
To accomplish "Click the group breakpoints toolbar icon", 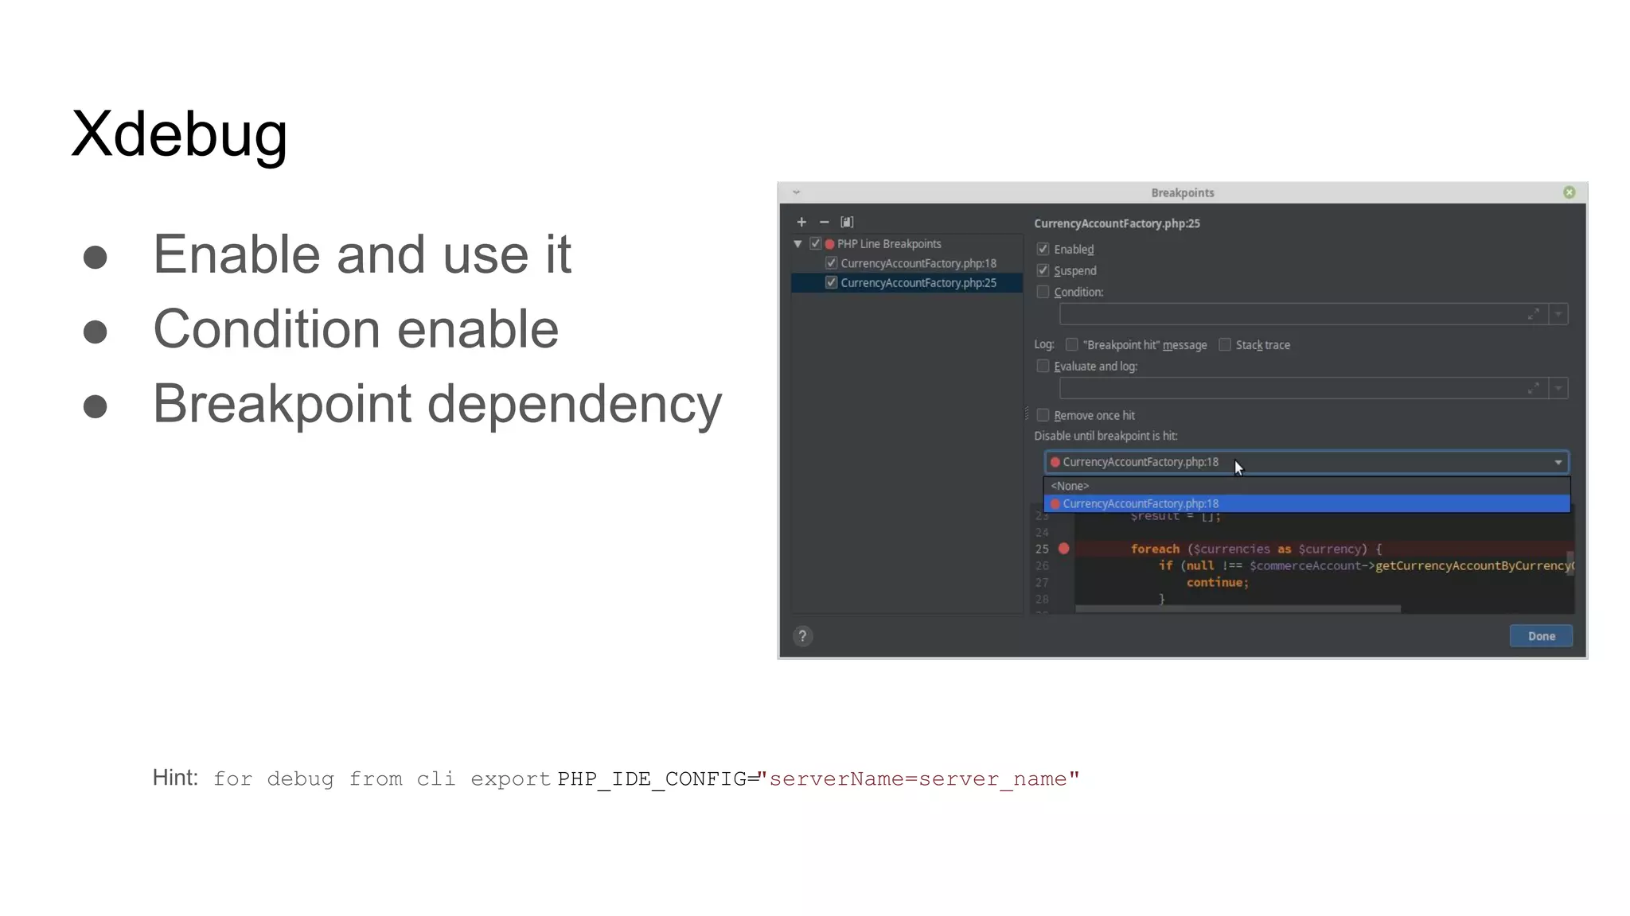I will tap(847, 222).
